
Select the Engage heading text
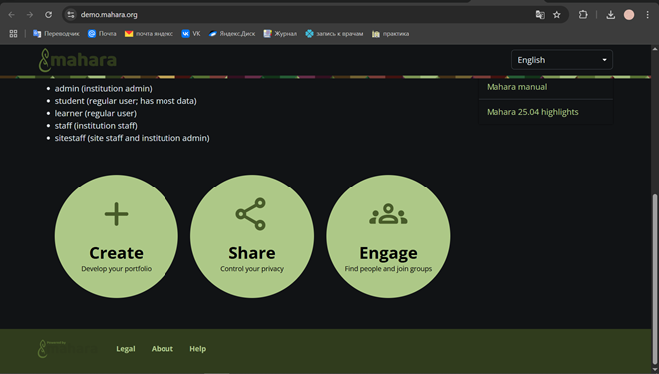click(x=388, y=253)
